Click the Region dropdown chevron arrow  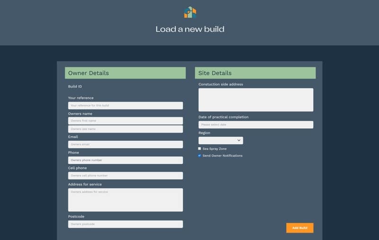pyautogui.click(x=239, y=140)
